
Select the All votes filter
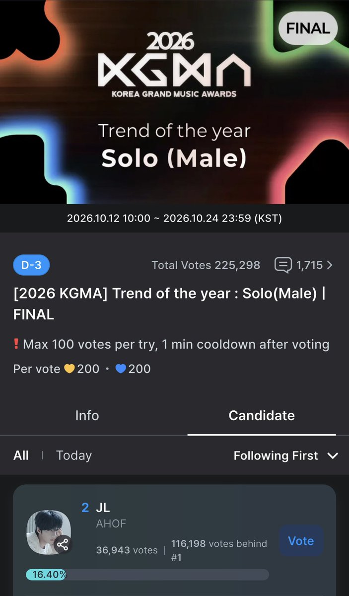coord(21,455)
